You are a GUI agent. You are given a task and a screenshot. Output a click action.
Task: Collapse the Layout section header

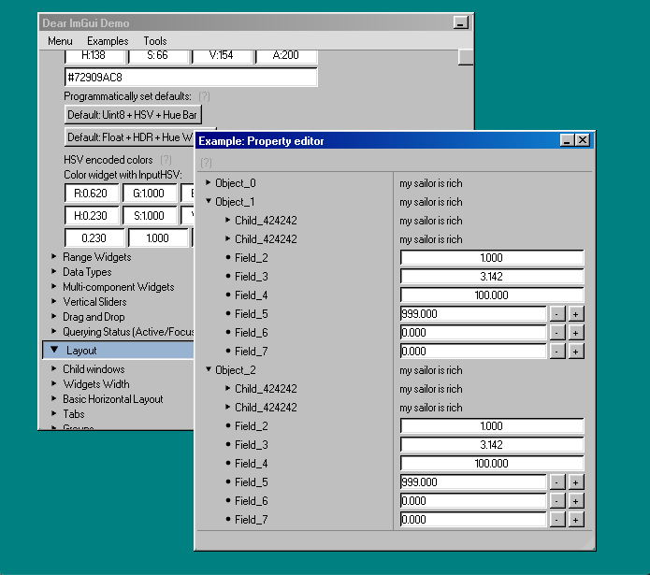[54, 351]
